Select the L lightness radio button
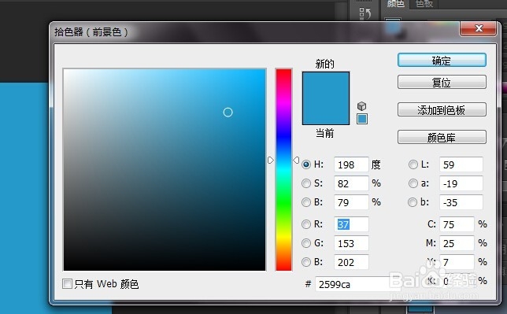Screen dimensions: 507x314 tap(413, 164)
